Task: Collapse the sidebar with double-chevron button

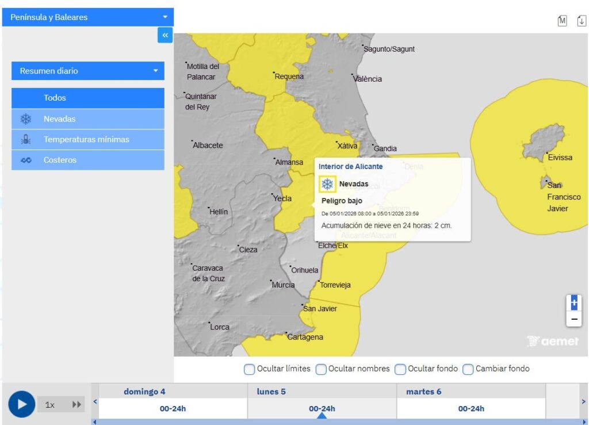Action: (165, 36)
